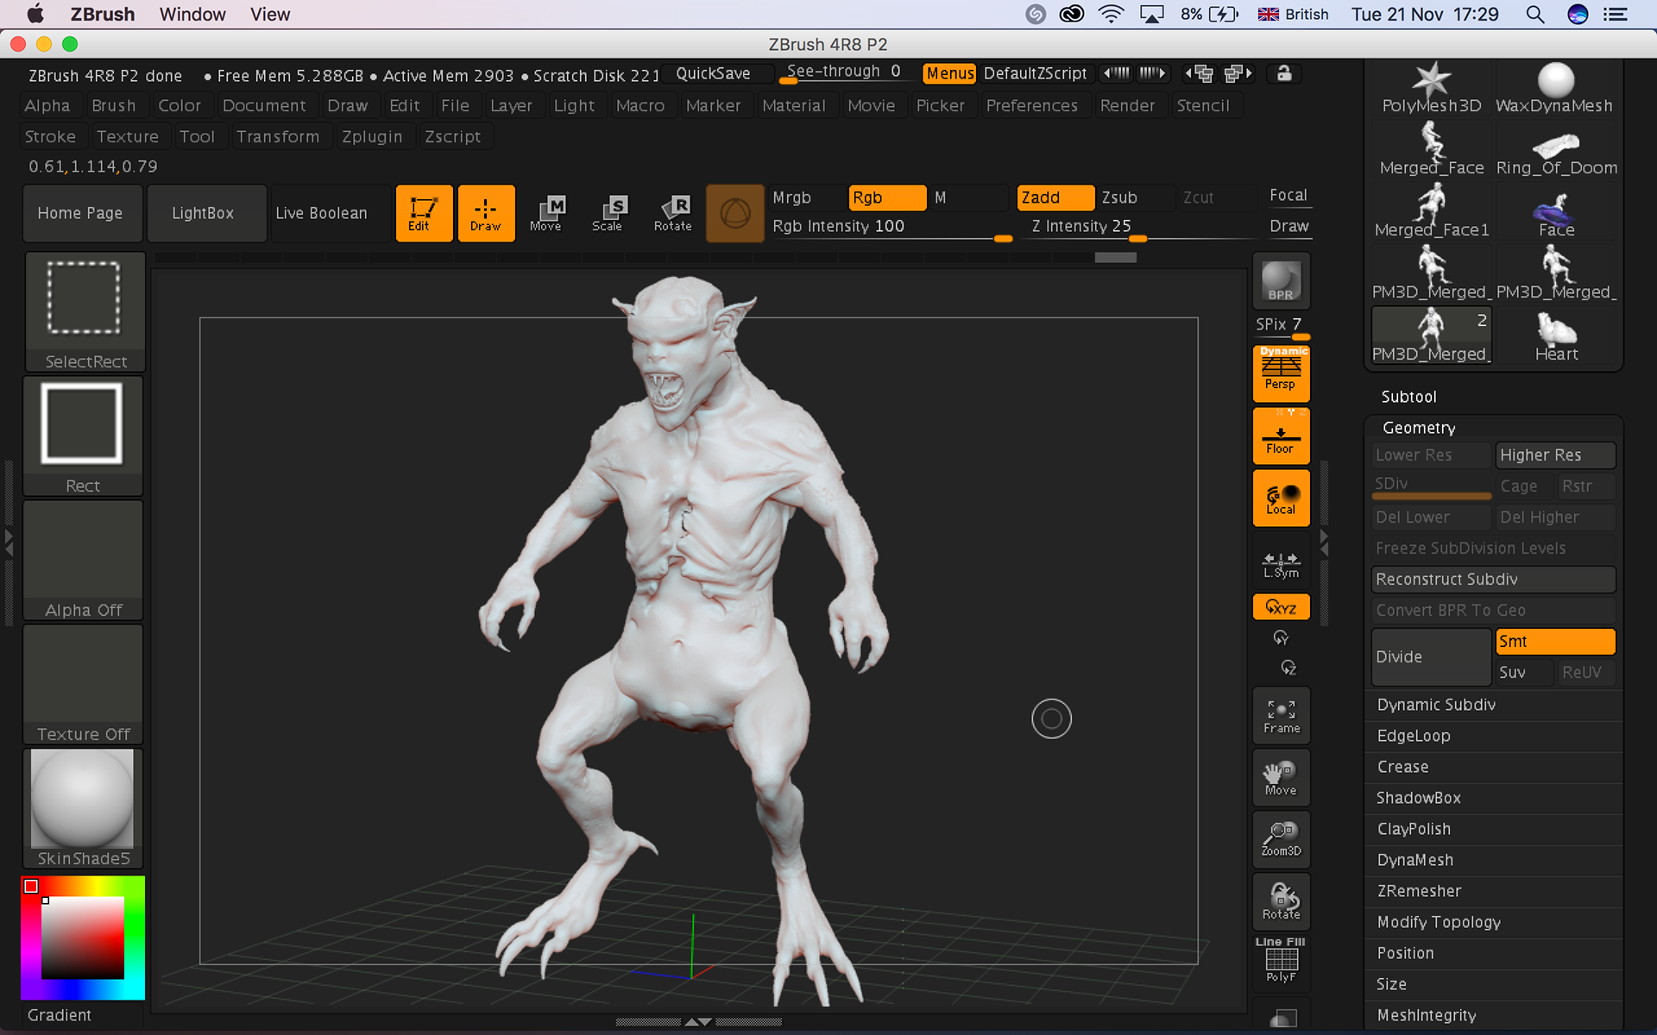Select the Merged_Face tool thumbnail
This screenshot has height=1035, width=1657.
pyautogui.click(x=1432, y=150)
